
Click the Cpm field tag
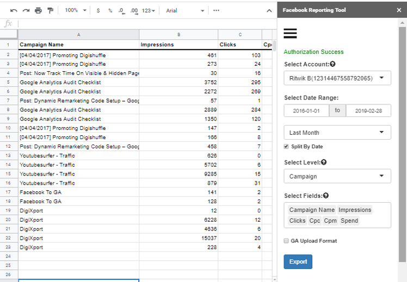click(x=330, y=221)
